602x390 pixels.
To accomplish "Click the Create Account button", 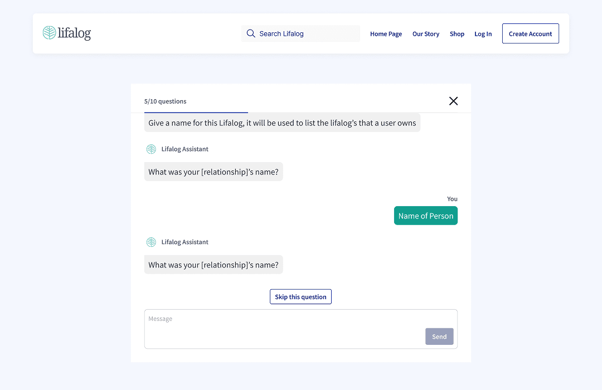I will tap(530, 33).
